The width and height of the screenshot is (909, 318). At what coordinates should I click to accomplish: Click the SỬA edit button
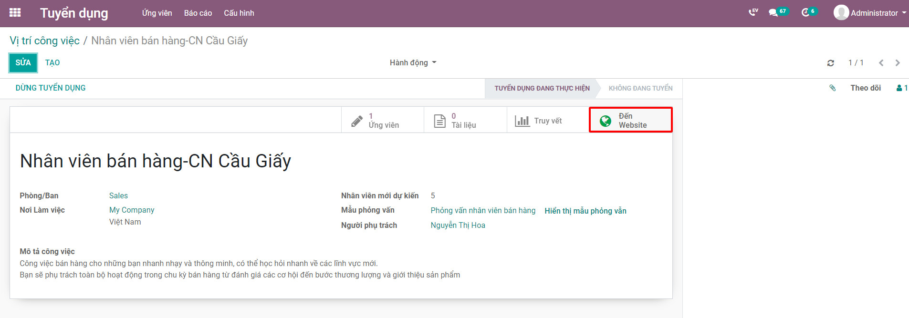pos(23,63)
